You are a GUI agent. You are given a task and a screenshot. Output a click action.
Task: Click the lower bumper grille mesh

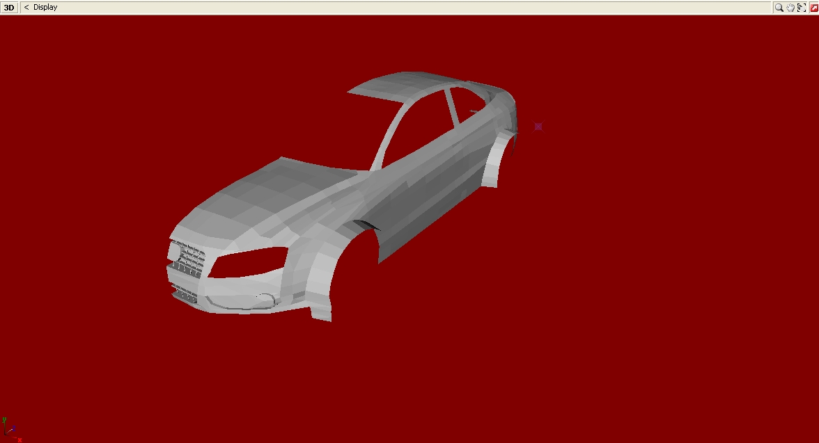pos(185,293)
